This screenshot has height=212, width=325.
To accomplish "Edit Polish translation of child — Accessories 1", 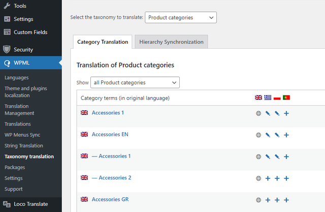I will coord(277,157).
